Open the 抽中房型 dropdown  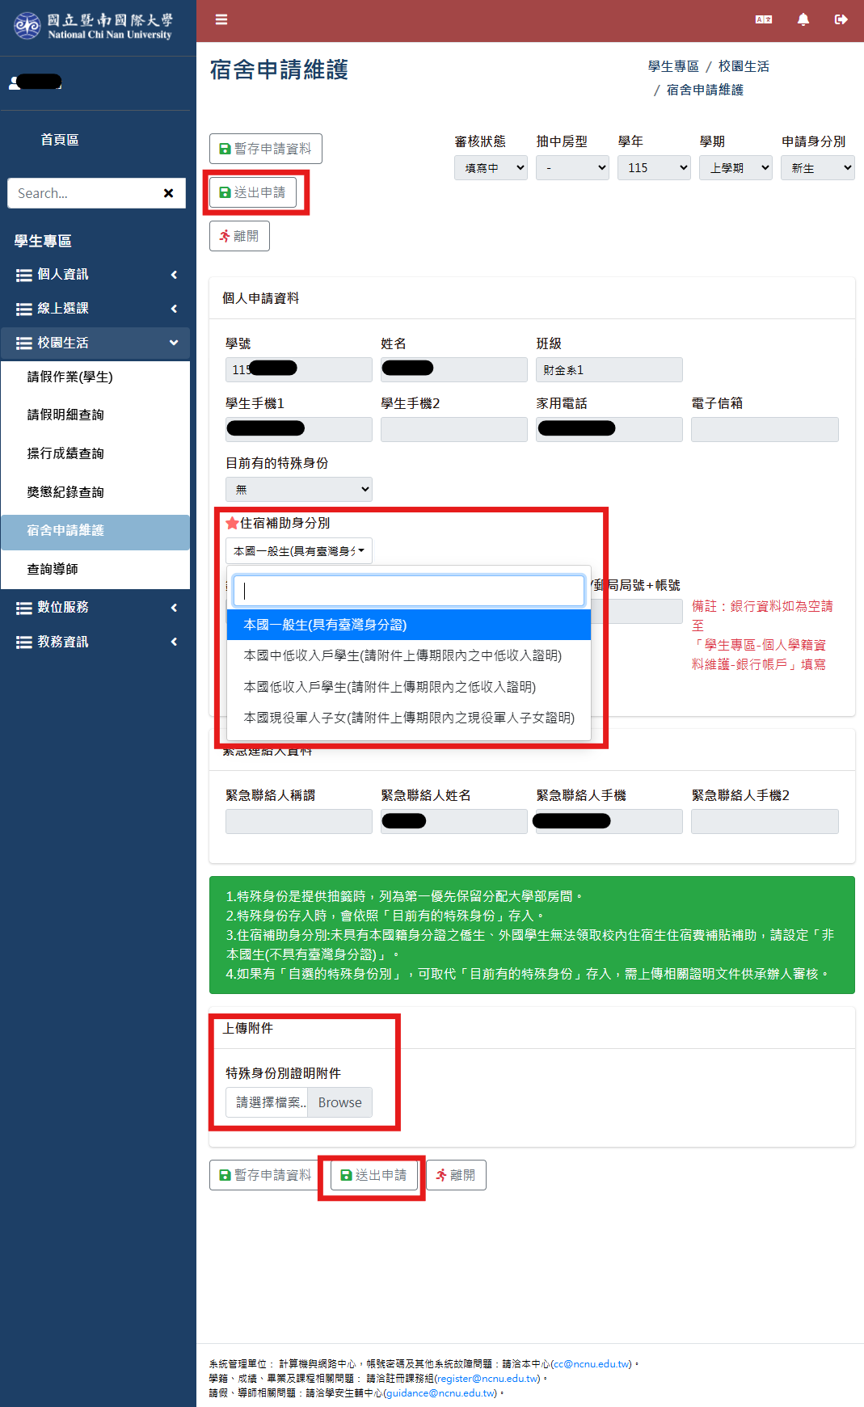coord(572,168)
